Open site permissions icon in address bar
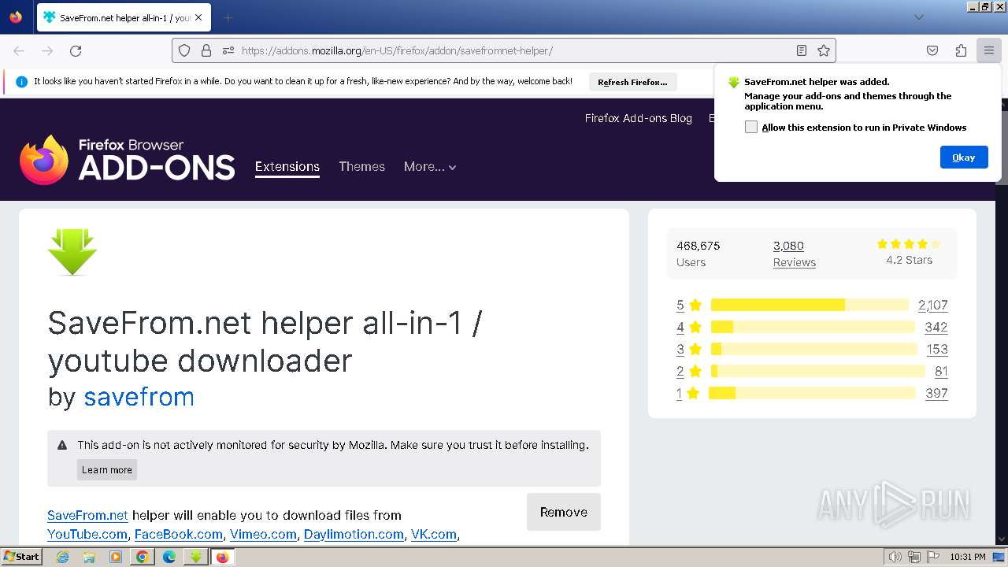The height and width of the screenshot is (567, 1008). [x=228, y=50]
